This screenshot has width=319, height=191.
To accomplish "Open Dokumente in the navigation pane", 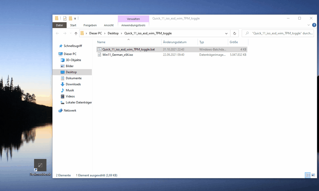I will coord(74,78).
